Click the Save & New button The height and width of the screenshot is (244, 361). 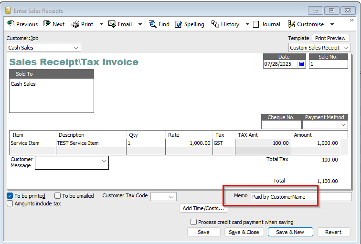(290, 232)
